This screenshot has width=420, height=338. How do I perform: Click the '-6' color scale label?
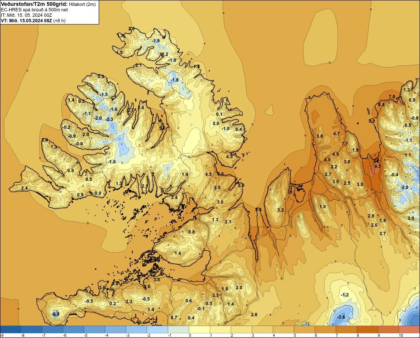point(65,335)
